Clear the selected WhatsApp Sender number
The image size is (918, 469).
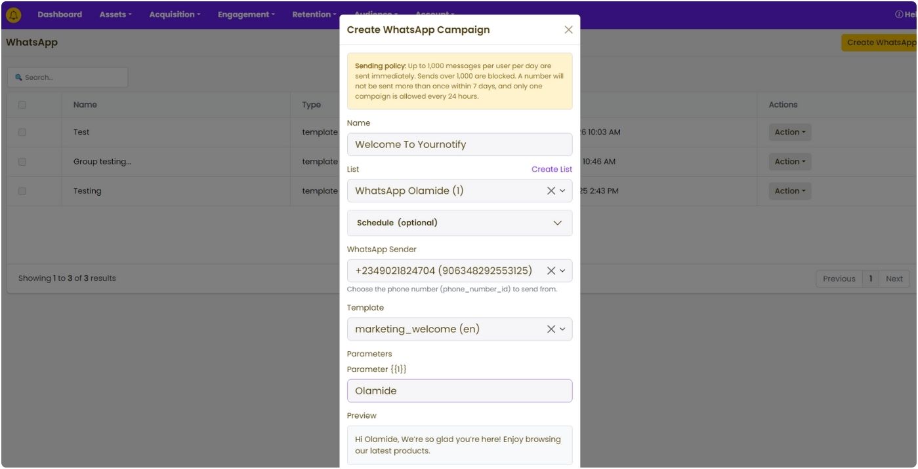coord(551,271)
